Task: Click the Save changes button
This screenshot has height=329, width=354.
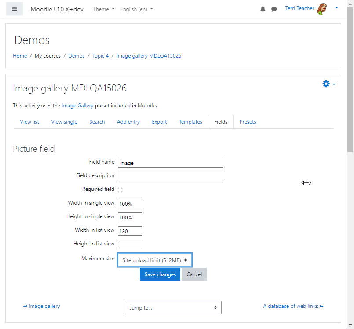Action: [160, 274]
